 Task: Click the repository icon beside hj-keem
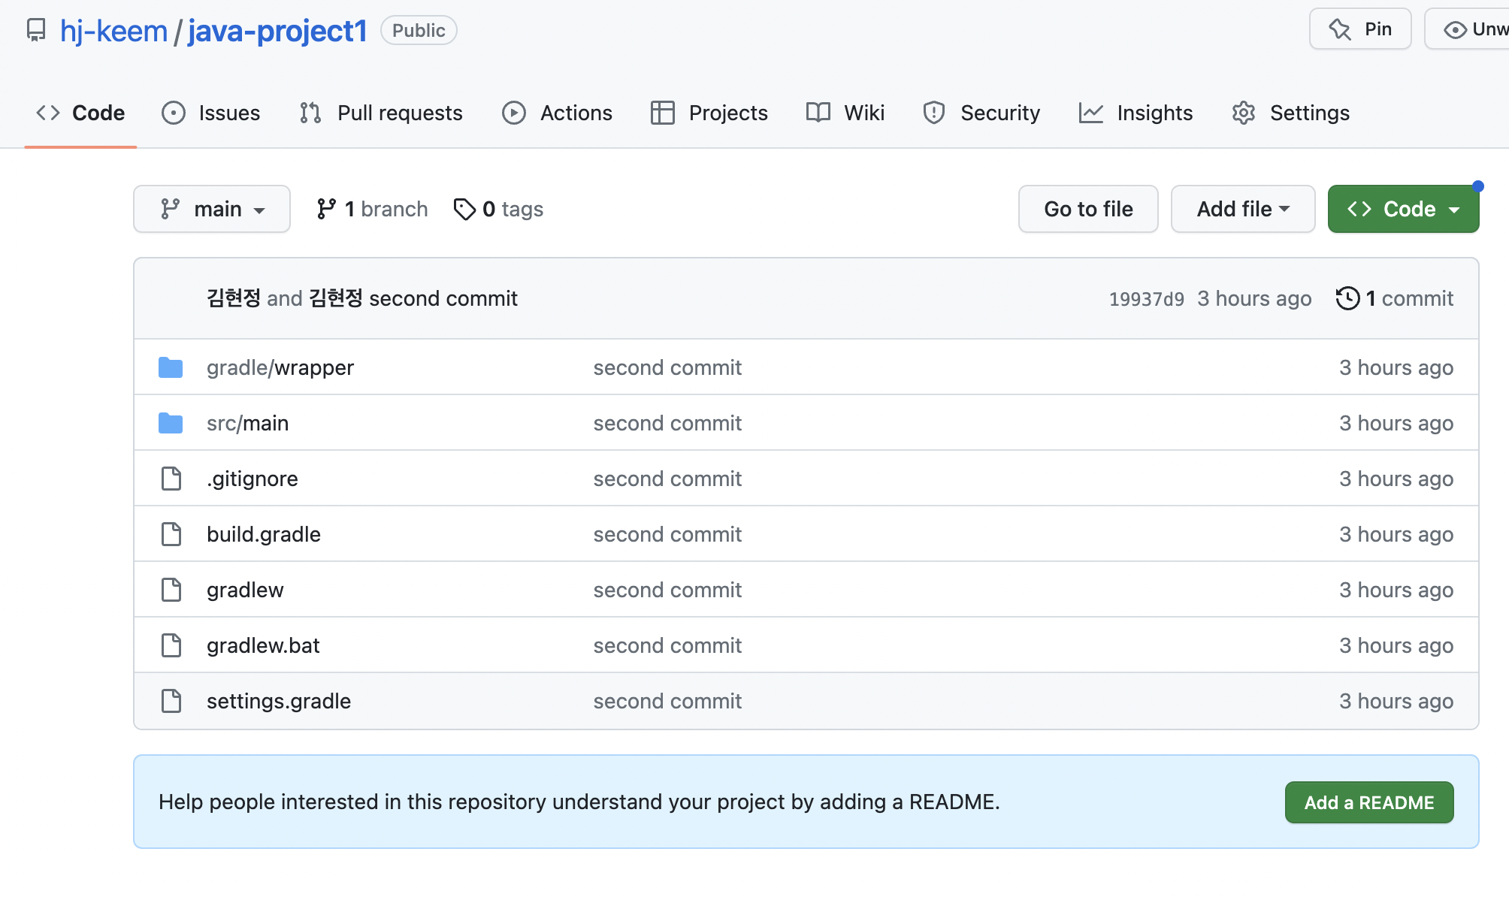pos(35,30)
